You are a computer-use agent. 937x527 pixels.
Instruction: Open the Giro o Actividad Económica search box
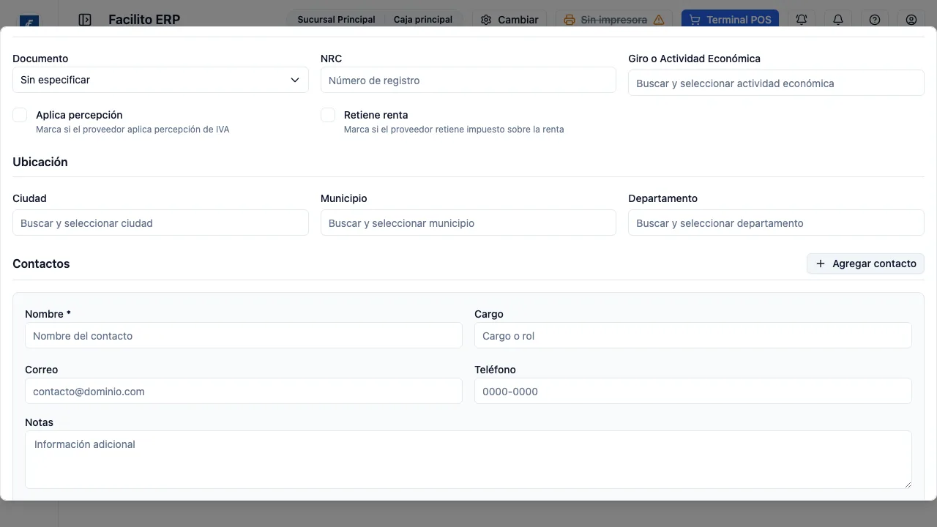(776, 83)
